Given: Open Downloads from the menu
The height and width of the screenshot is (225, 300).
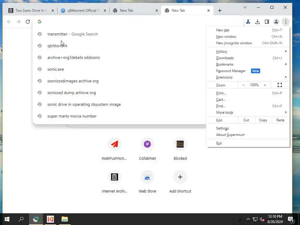Looking at the screenshot, I should 248,58.
